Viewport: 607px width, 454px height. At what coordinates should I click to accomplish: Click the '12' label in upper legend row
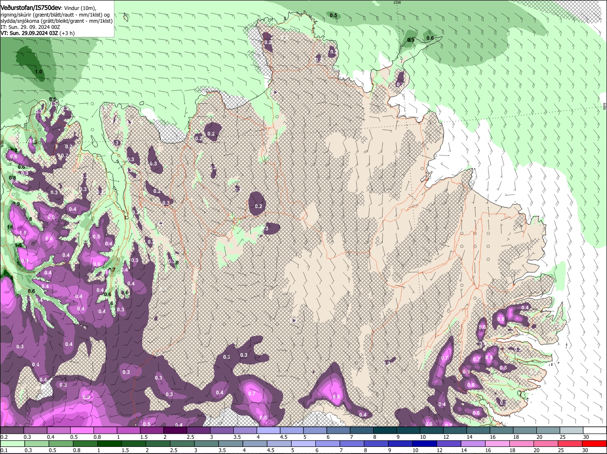(x=446, y=437)
